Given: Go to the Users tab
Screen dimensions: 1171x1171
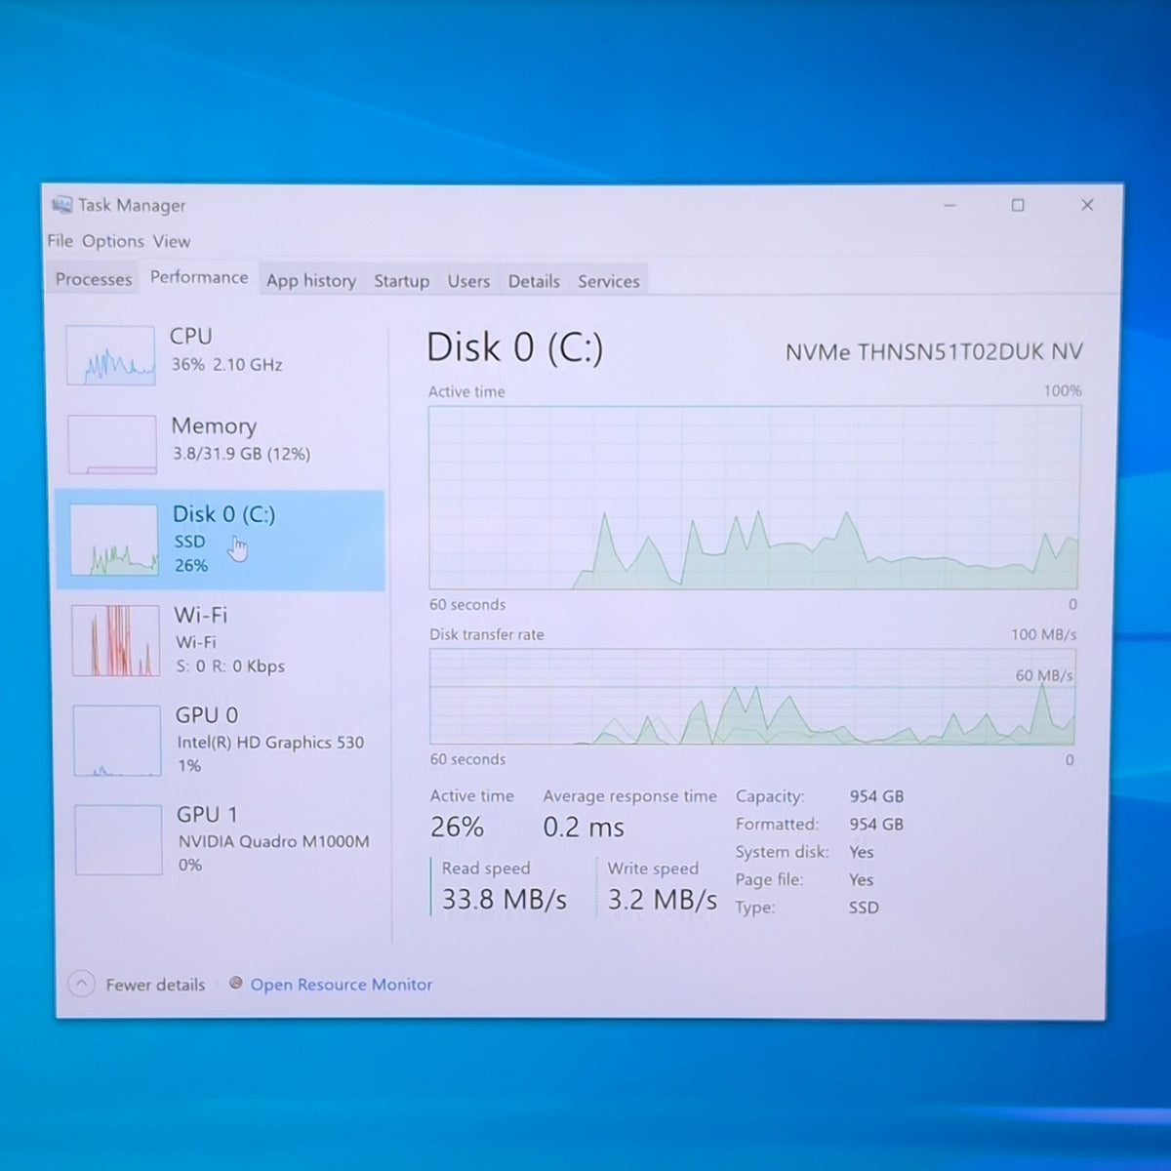Looking at the screenshot, I should coord(468,281).
